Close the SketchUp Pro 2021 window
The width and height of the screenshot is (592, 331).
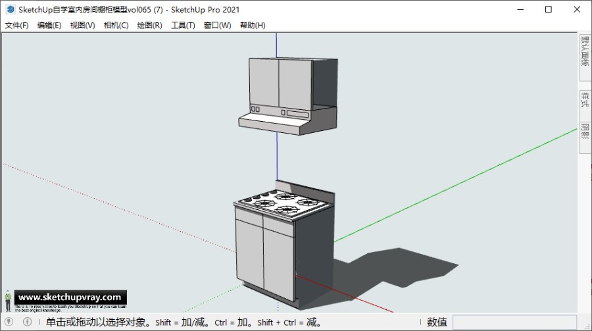click(577, 9)
